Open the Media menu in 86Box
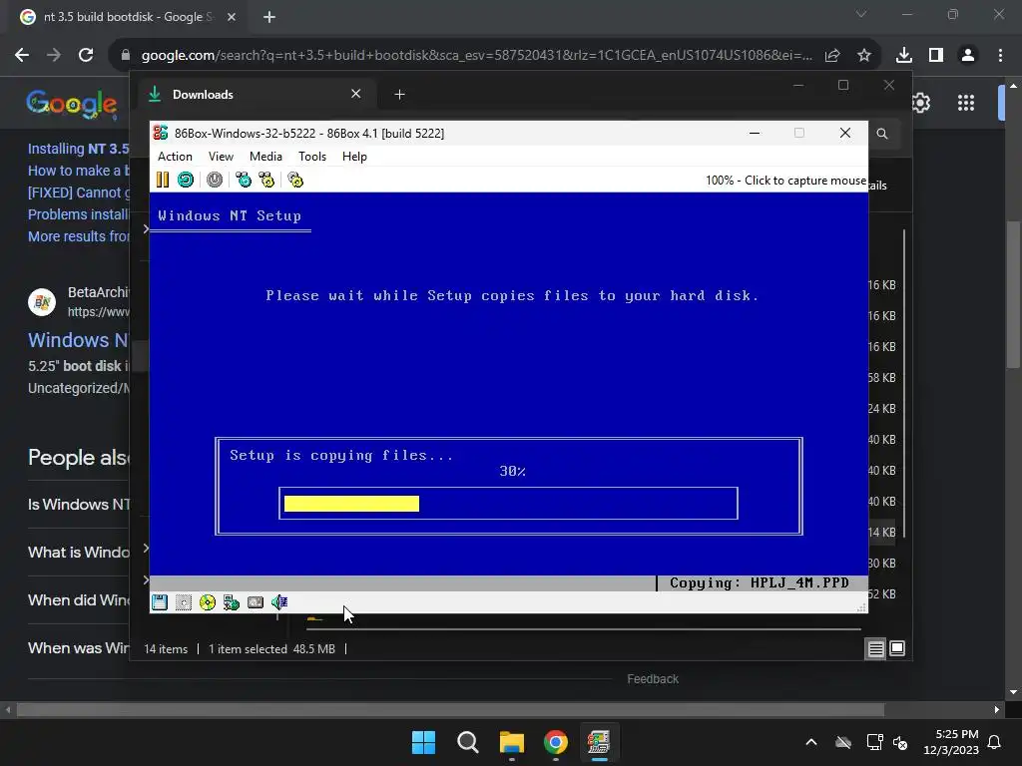The image size is (1022, 766). 265,157
